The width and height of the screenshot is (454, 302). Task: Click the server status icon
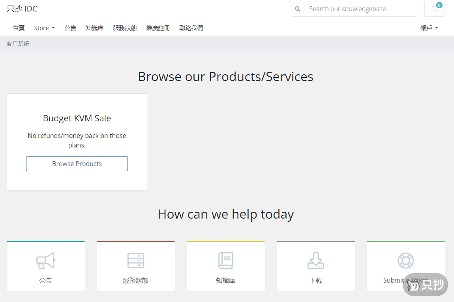coord(136,261)
